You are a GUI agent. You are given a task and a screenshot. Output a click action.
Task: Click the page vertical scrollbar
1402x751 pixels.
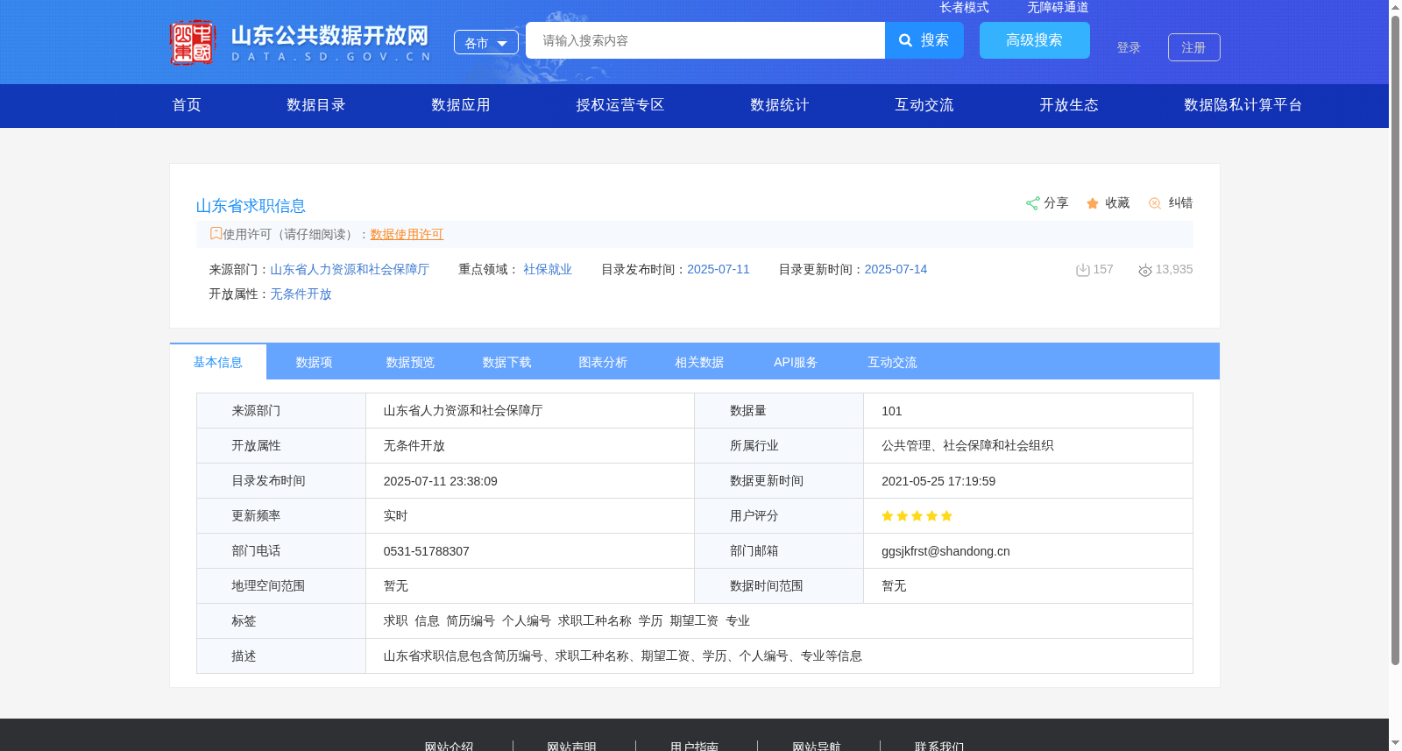pos(1395,342)
